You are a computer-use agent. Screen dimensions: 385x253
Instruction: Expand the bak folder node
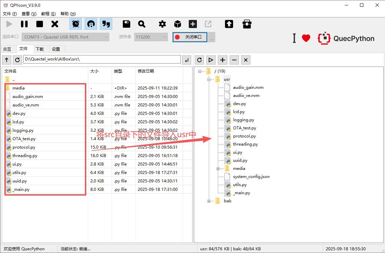tap(209, 201)
